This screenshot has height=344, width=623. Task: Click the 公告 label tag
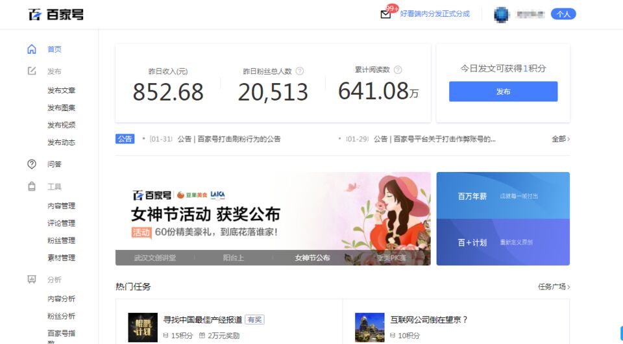click(125, 139)
